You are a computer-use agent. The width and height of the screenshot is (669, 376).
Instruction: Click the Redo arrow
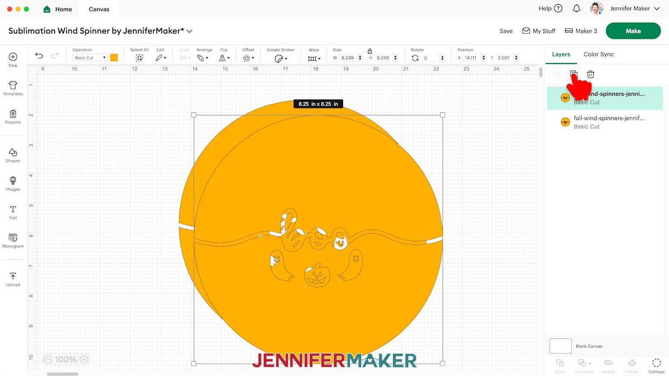pyautogui.click(x=55, y=56)
